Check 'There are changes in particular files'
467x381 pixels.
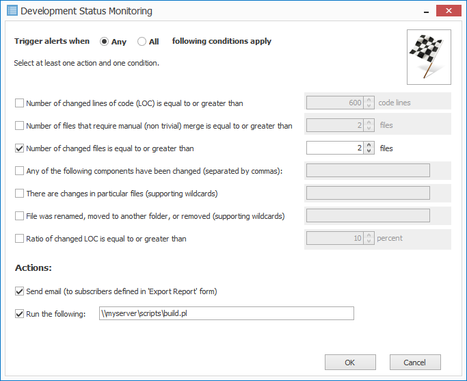[x=19, y=194]
